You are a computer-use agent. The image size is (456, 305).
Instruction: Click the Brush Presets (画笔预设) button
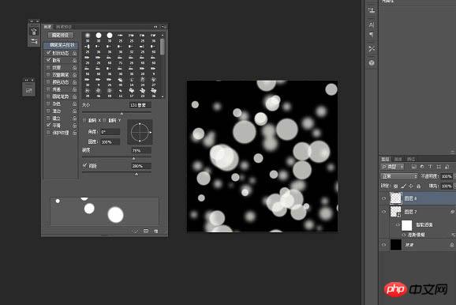point(60,35)
